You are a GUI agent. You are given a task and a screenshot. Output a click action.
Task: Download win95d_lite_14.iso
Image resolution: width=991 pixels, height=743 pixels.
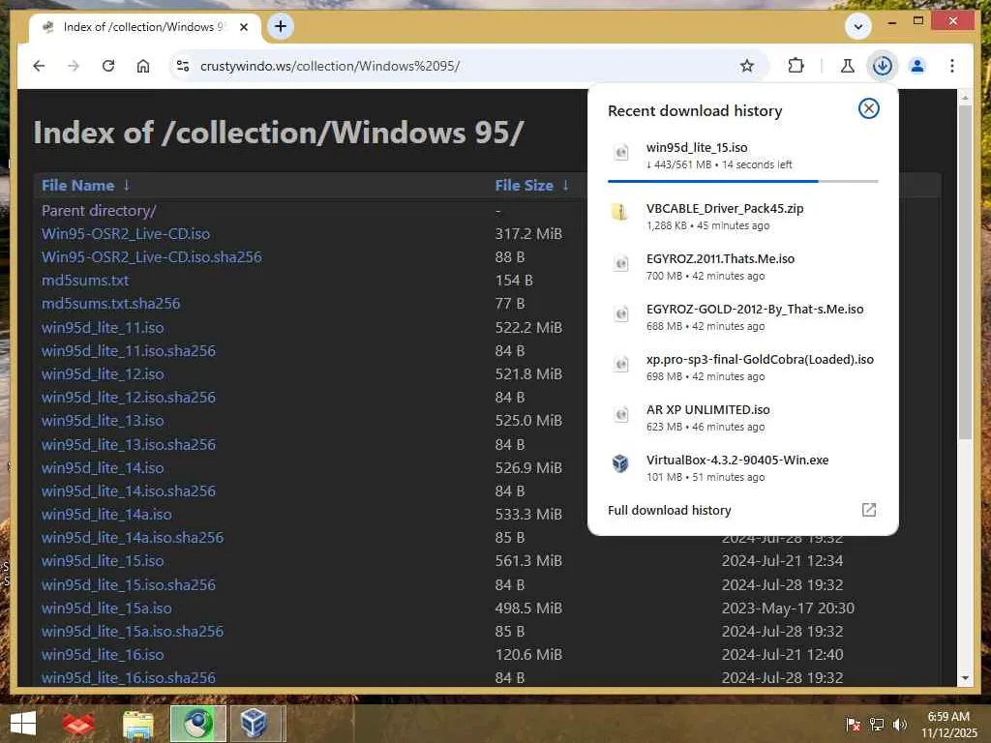[x=103, y=467]
